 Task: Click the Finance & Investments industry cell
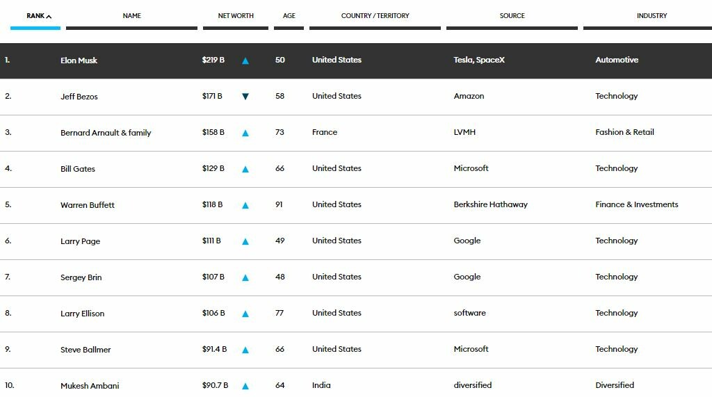(x=637, y=204)
